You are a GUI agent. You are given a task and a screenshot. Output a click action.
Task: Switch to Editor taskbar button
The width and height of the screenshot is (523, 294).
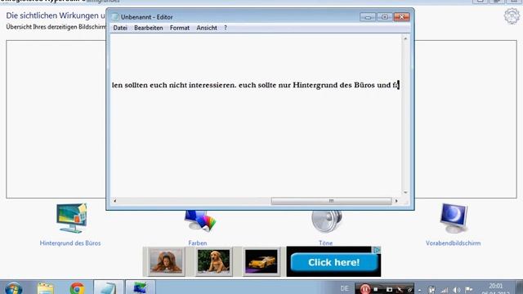coord(109,287)
